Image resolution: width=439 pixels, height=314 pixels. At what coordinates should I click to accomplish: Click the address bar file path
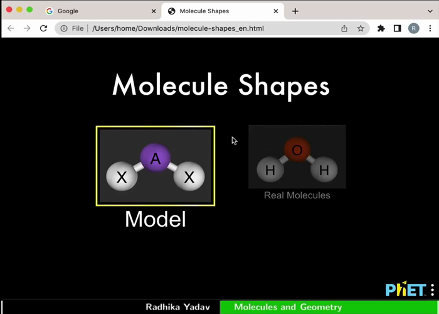pyautogui.click(x=188, y=28)
